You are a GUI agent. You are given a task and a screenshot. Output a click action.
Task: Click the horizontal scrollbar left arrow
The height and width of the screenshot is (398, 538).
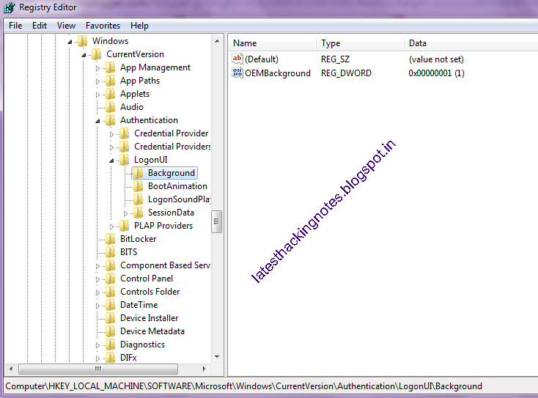[x=11, y=369]
